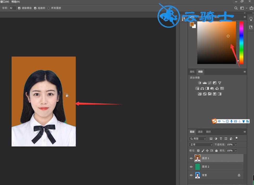Open the 帮助(H) menu
The width and height of the screenshot is (254, 185).
[16, 2]
